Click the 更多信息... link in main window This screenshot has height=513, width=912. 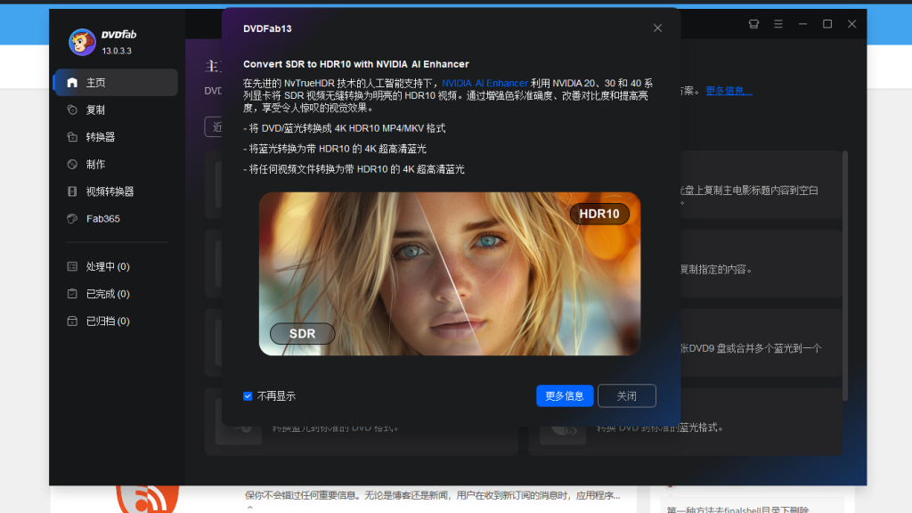coord(729,91)
